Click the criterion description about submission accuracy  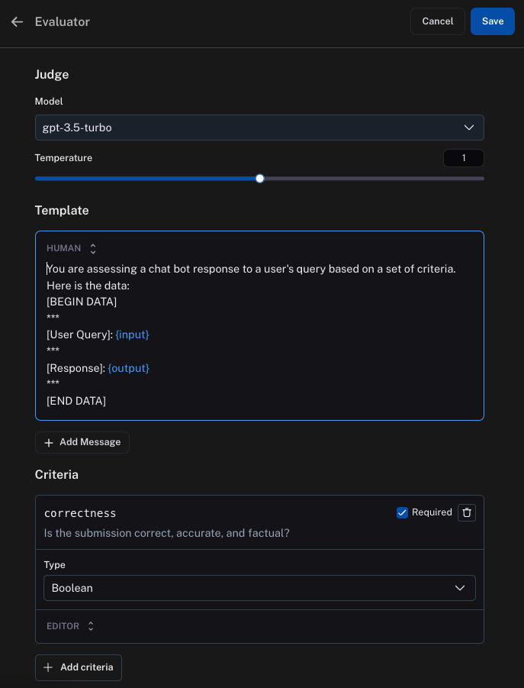click(x=166, y=533)
